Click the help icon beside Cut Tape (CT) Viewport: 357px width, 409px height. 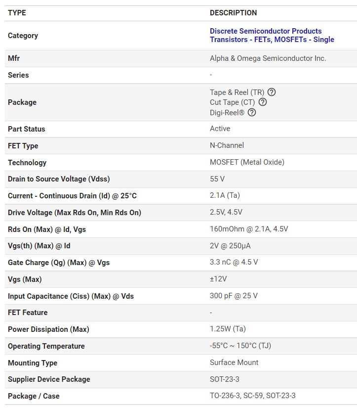[x=263, y=102]
